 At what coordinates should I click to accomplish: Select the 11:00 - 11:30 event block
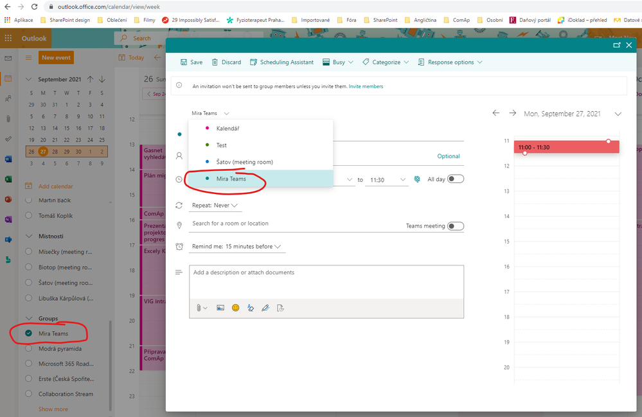(x=566, y=147)
